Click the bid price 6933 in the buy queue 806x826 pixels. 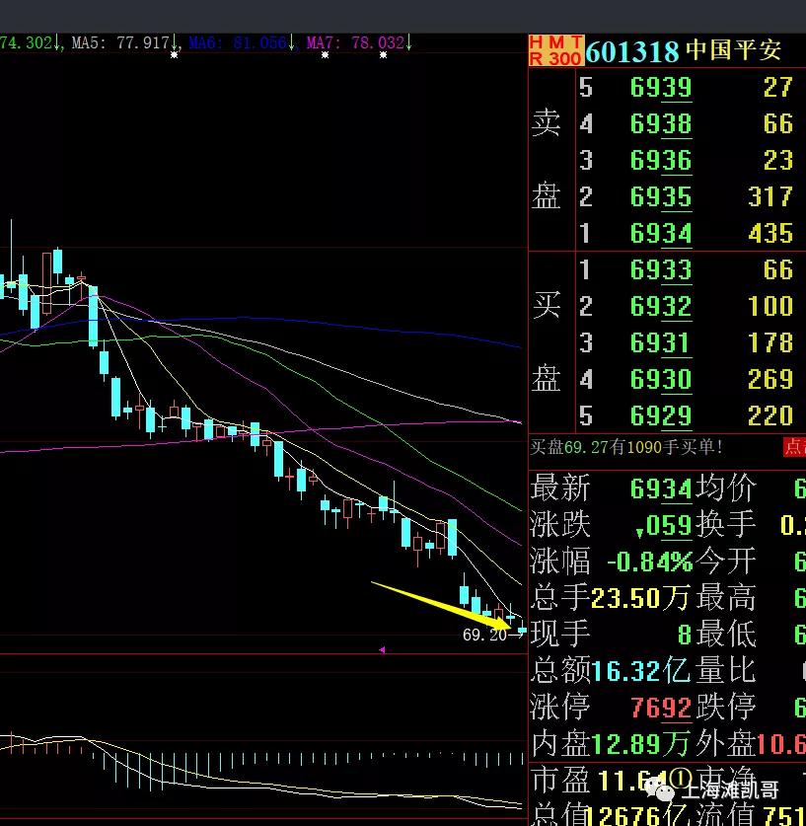(x=660, y=269)
